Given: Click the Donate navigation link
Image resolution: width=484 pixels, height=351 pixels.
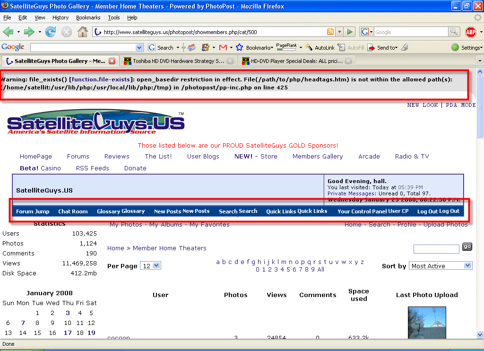Looking at the screenshot, I should click(x=135, y=168).
